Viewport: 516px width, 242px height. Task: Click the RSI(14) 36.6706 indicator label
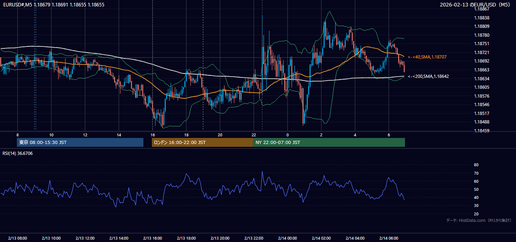18,153
